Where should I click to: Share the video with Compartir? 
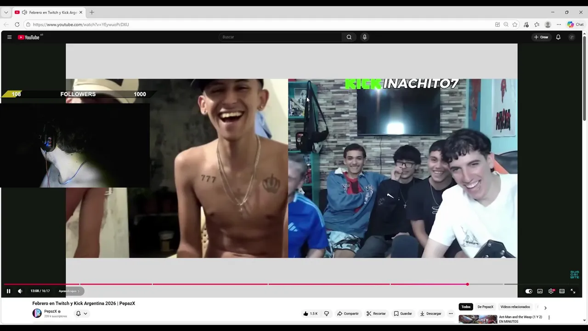348,314
